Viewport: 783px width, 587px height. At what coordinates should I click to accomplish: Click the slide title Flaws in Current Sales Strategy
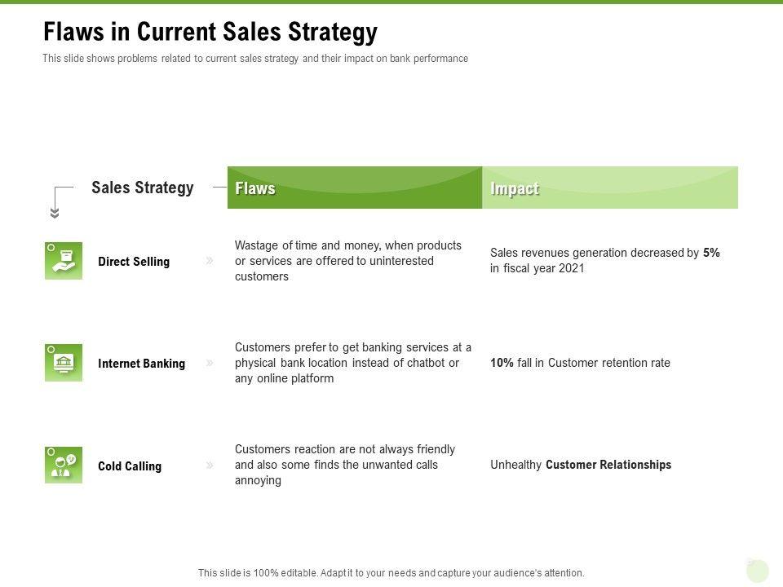210,32
